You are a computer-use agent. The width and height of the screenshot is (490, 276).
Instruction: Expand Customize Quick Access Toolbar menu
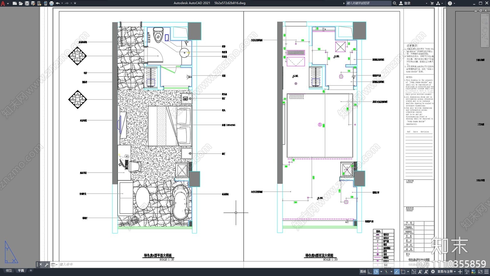click(75, 3)
